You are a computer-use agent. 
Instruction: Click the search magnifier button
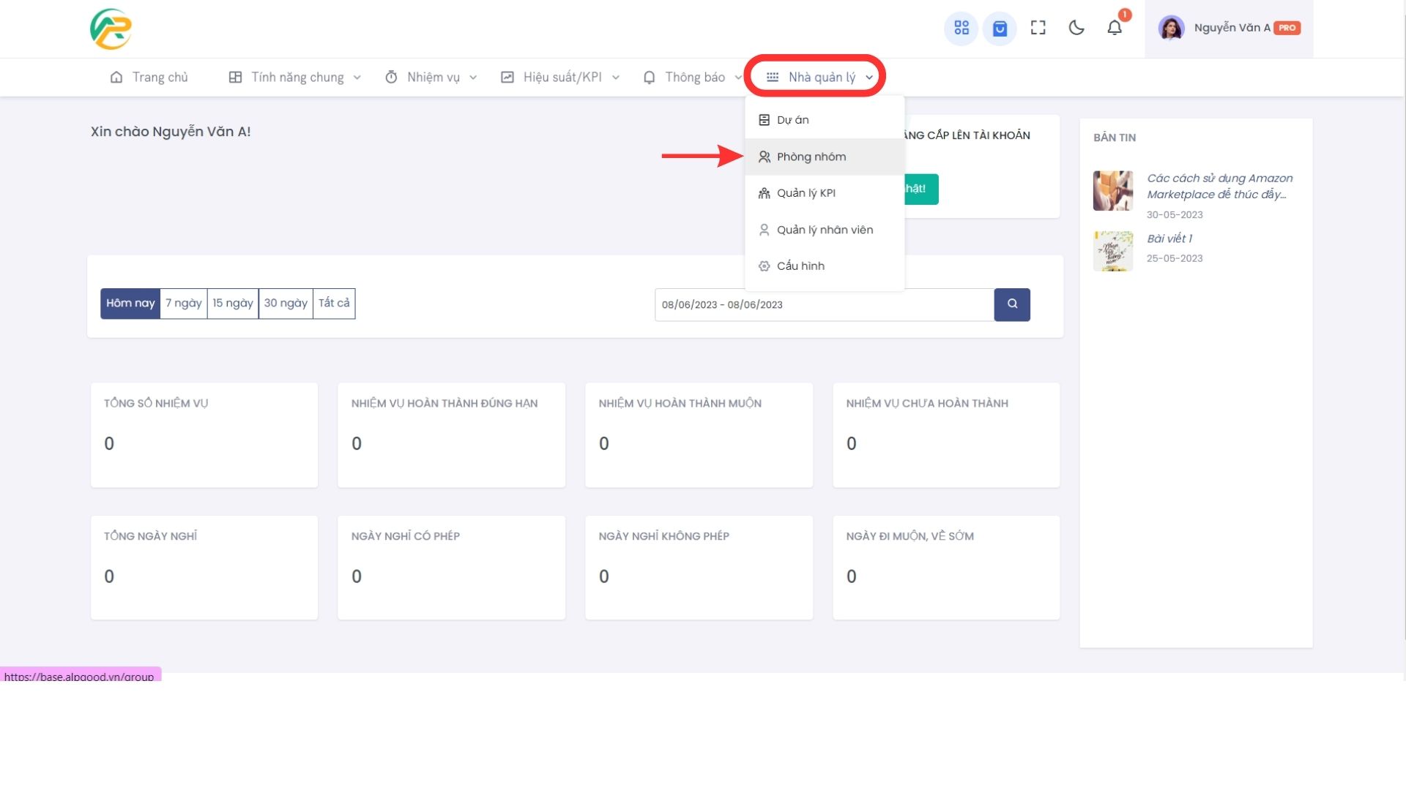point(1012,304)
